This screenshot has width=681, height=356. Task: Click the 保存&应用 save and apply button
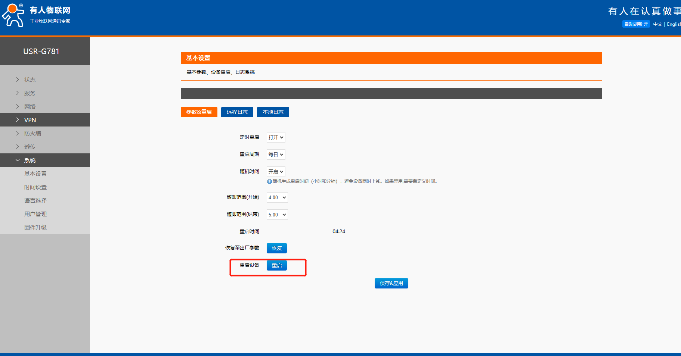point(391,283)
